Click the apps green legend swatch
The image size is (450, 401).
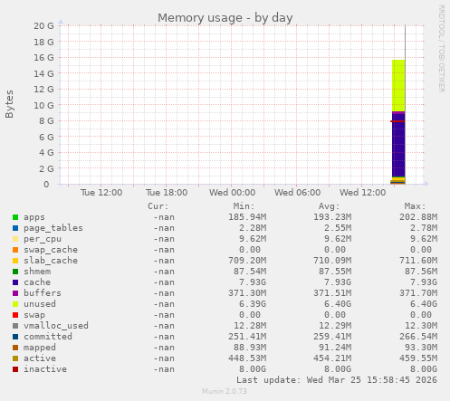[x=15, y=217]
